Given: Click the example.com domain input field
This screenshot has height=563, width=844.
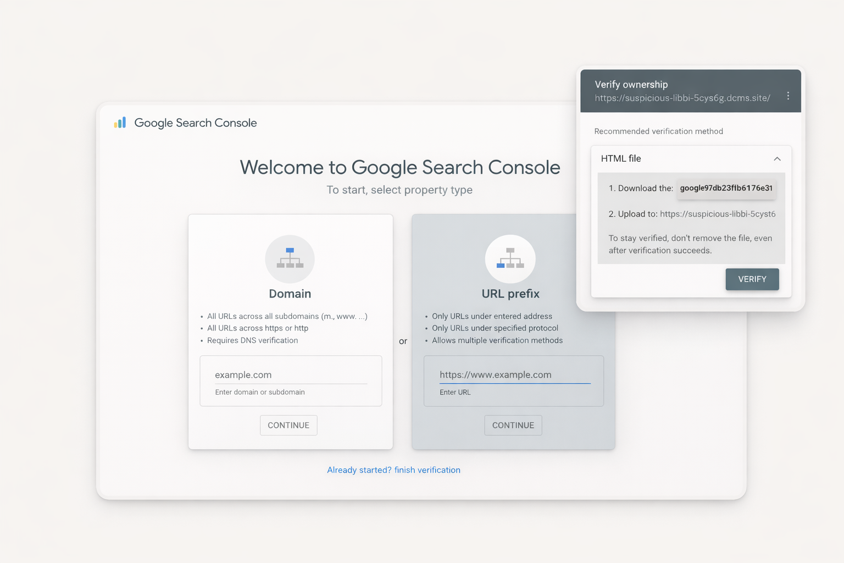Looking at the screenshot, I should pyautogui.click(x=290, y=375).
